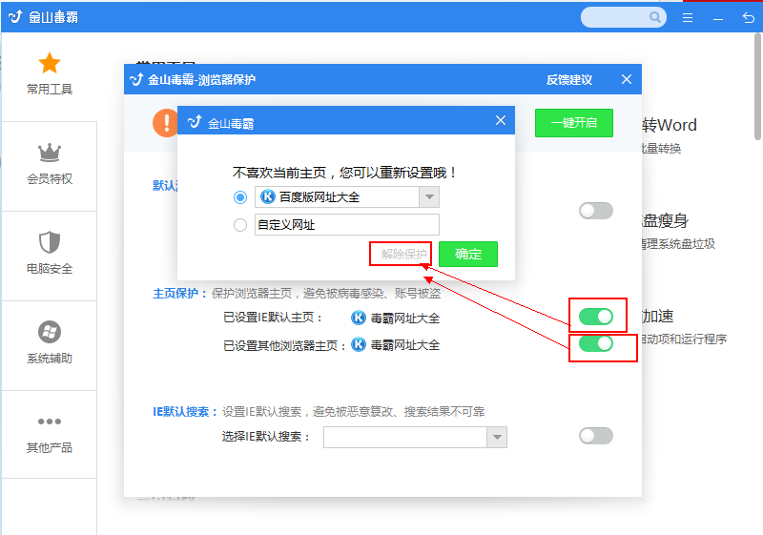
Task: Click the 一键开启 green button
Action: point(574,123)
